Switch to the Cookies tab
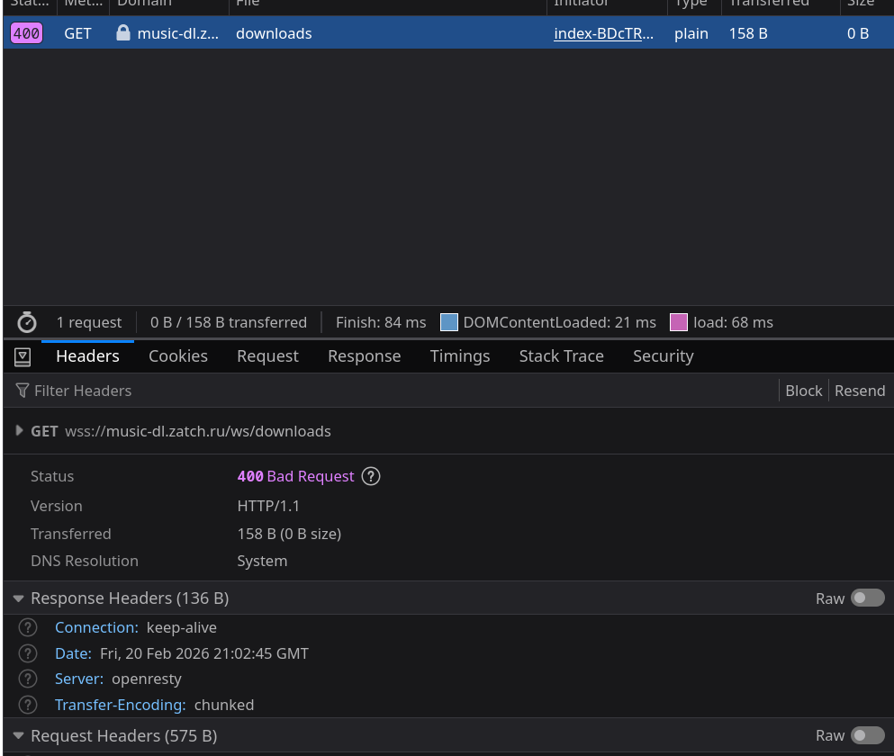The width and height of the screenshot is (894, 756). click(x=178, y=356)
